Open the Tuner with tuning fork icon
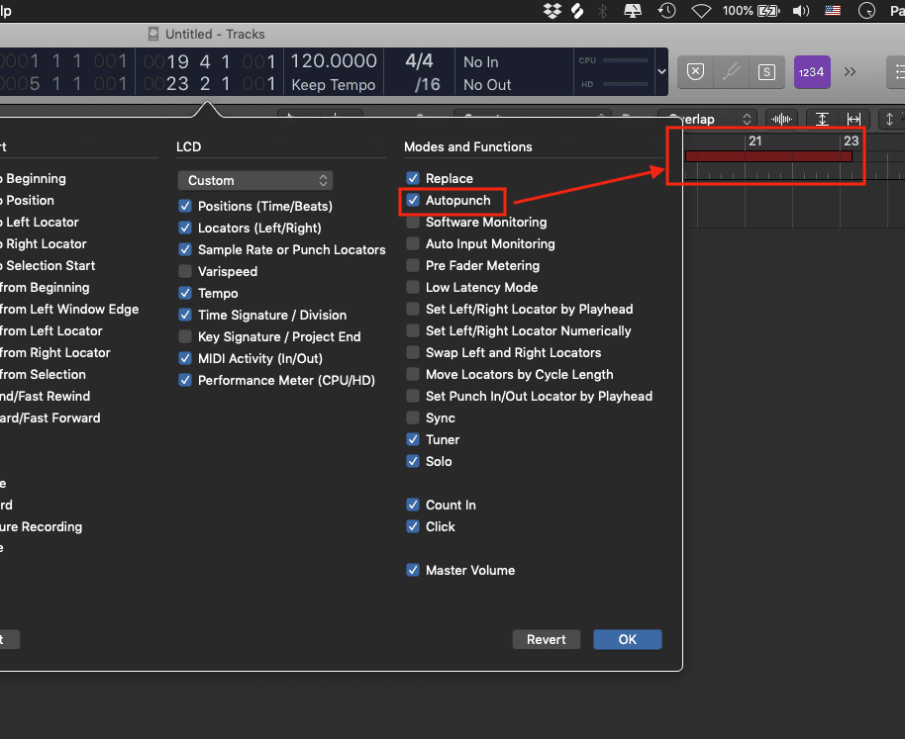905x739 pixels. click(x=731, y=71)
